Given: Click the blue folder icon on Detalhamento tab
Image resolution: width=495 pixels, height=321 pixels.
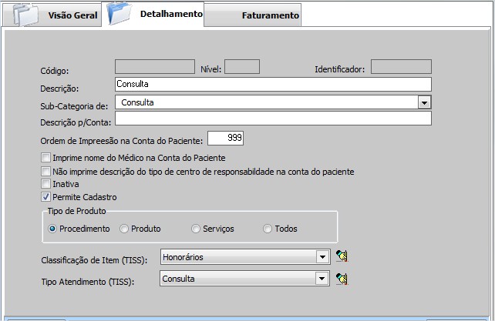Looking at the screenshot, I should coord(119,12).
